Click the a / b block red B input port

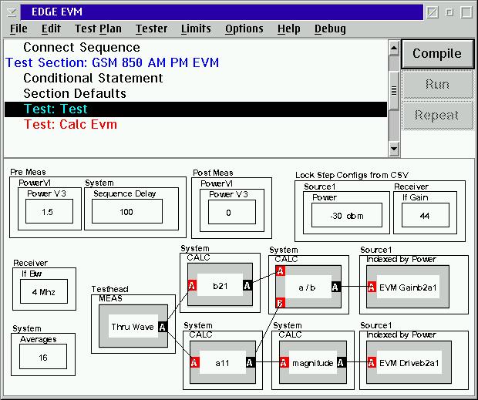[281, 303]
